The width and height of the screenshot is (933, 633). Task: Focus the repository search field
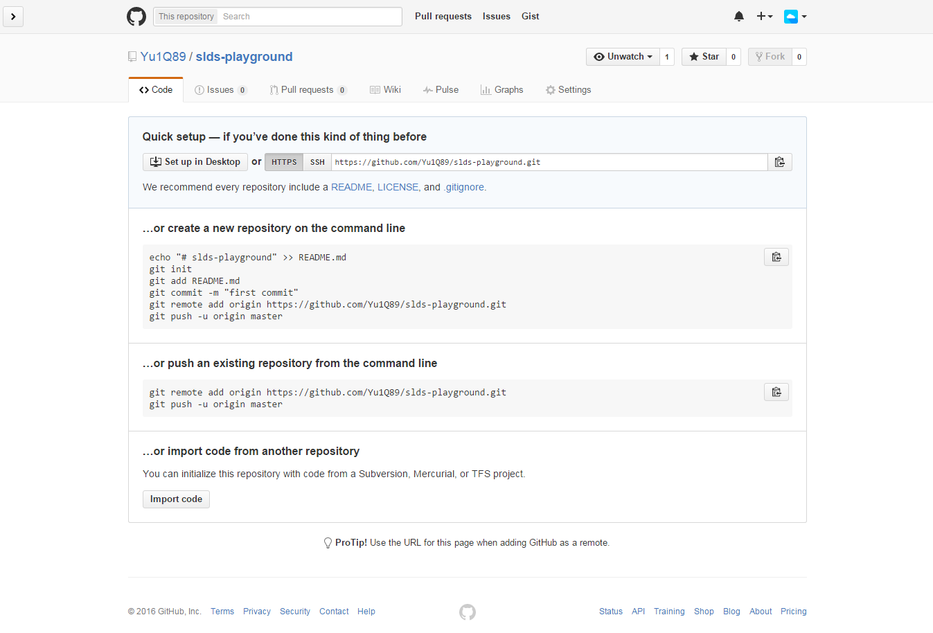point(309,17)
